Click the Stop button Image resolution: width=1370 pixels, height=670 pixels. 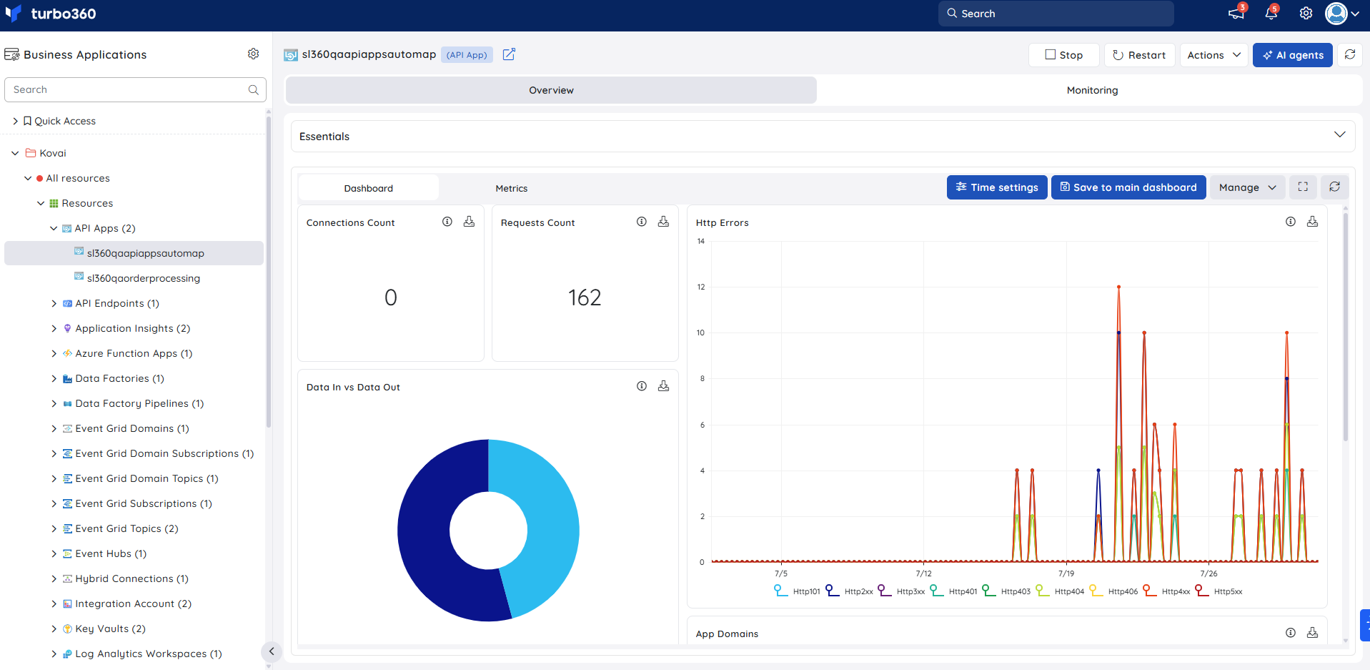(x=1064, y=55)
